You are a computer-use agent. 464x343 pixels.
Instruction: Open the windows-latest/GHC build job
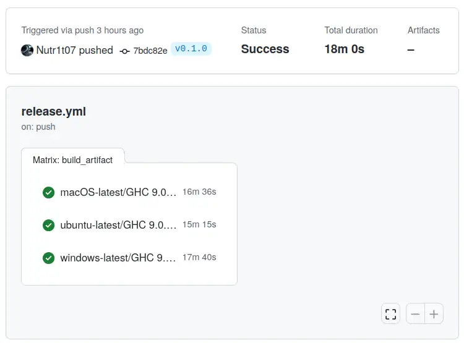pyautogui.click(x=118, y=258)
